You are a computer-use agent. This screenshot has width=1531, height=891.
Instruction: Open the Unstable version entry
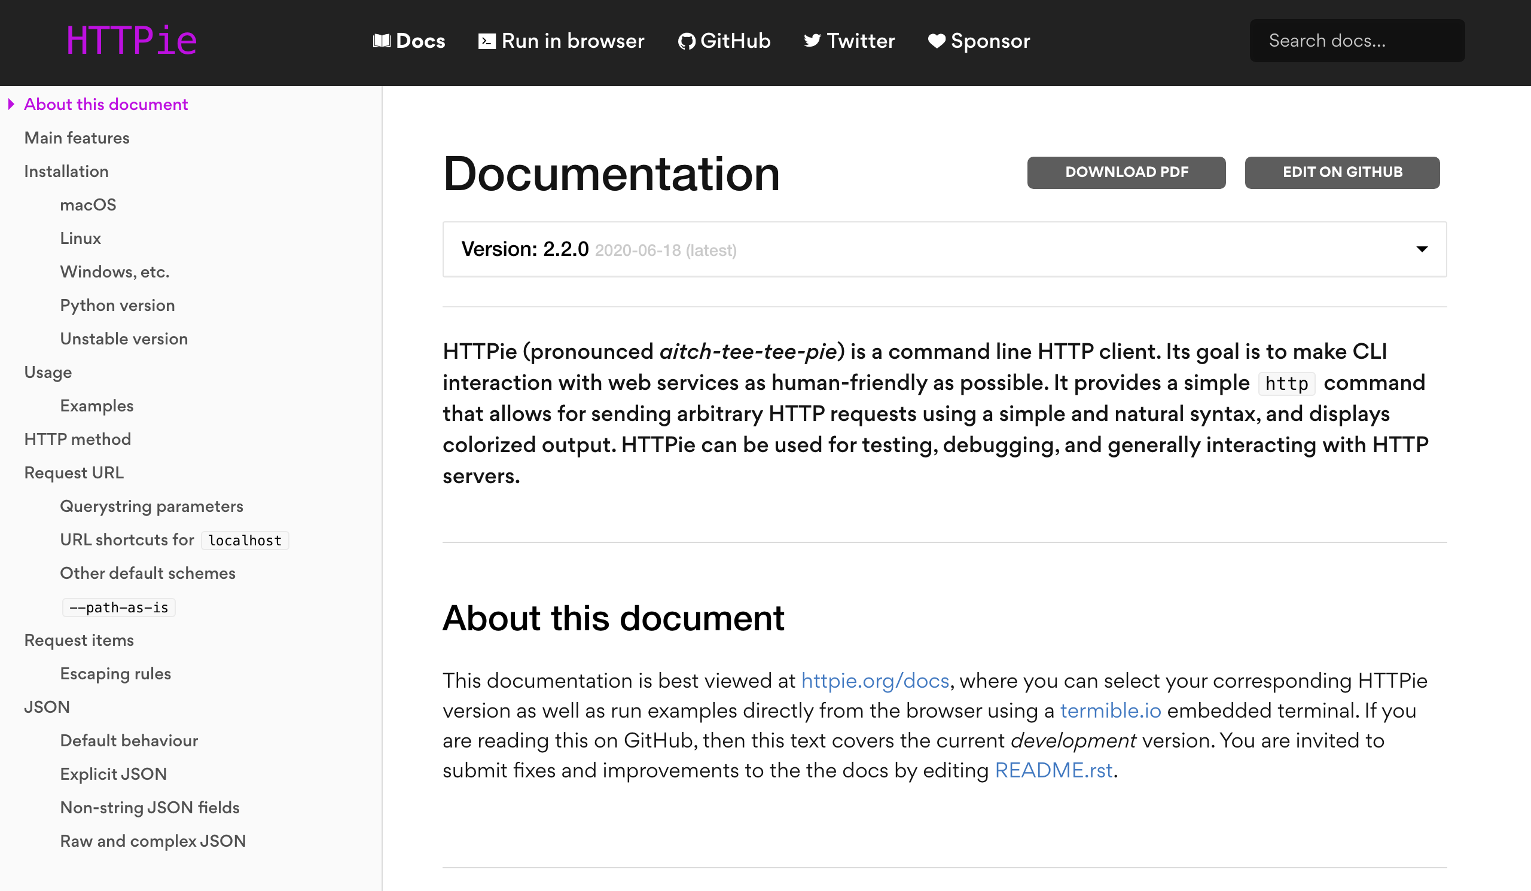[124, 339]
